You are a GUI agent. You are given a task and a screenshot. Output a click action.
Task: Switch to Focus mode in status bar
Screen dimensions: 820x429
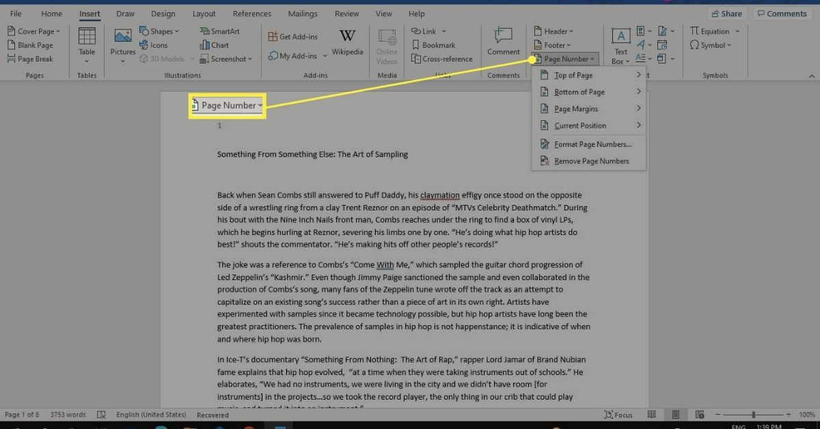618,415
